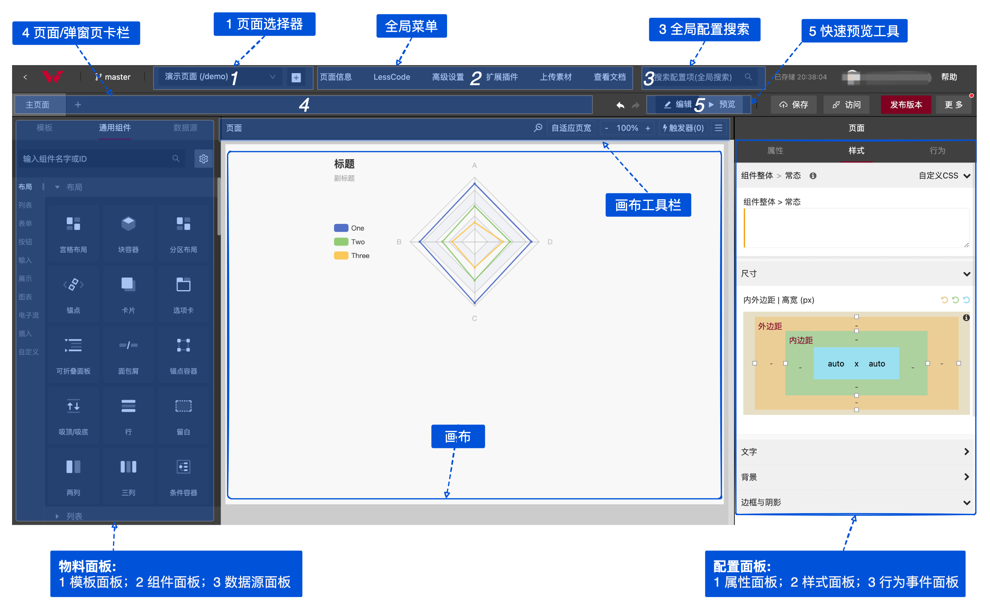Click canvas toolbar search magnifier icon

(x=538, y=128)
